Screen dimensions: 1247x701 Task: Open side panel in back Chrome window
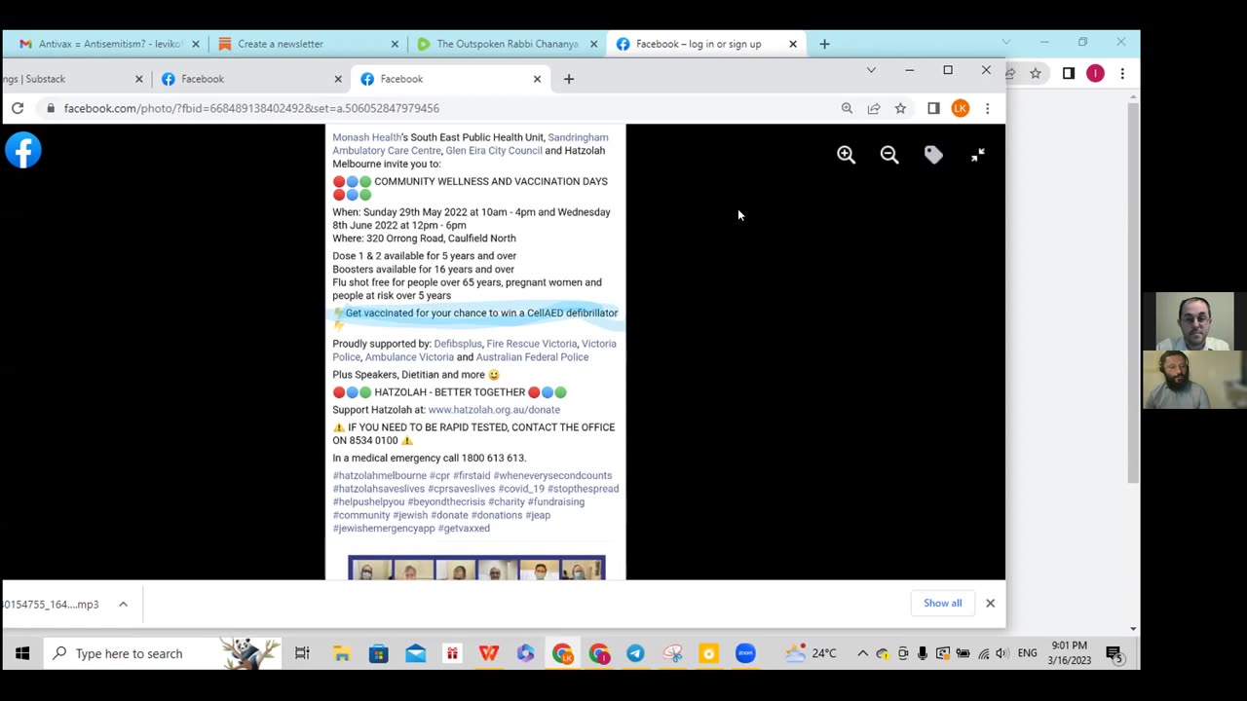(x=1068, y=73)
